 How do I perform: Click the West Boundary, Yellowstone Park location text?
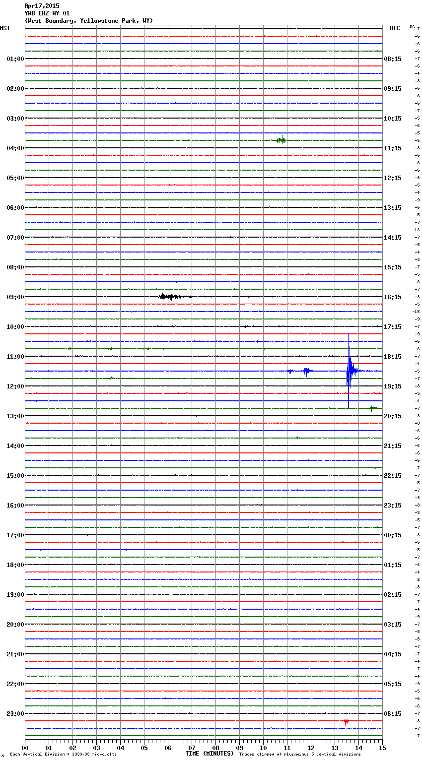pos(89,21)
